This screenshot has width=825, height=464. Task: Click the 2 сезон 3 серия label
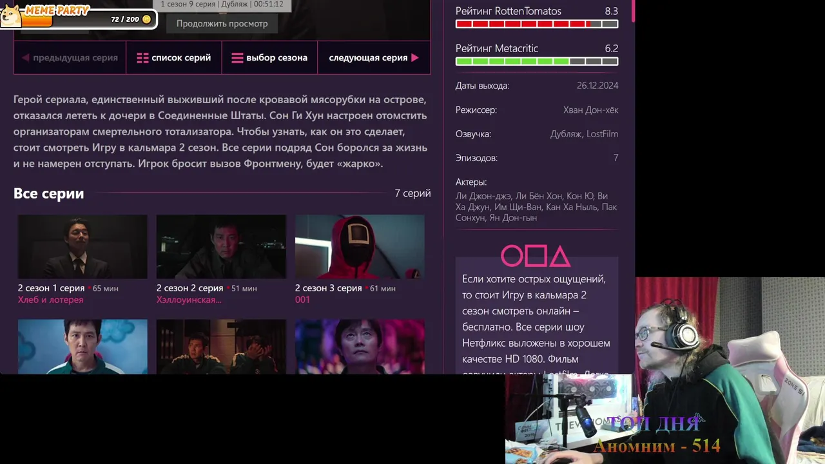(328, 288)
